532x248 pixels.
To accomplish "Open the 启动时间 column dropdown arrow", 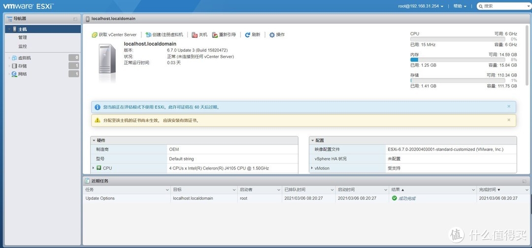I will pyautogui.click(x=385, y=190).
